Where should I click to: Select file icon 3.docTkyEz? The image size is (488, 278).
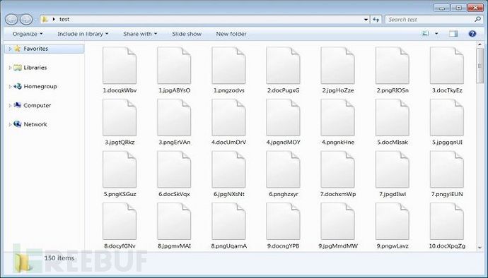447,66
